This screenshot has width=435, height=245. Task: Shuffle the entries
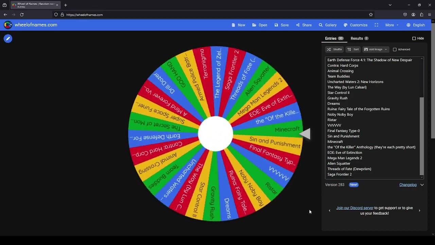pos(334,49)
